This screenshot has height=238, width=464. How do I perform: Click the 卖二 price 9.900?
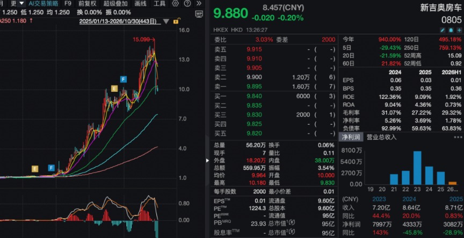[254, 77]
